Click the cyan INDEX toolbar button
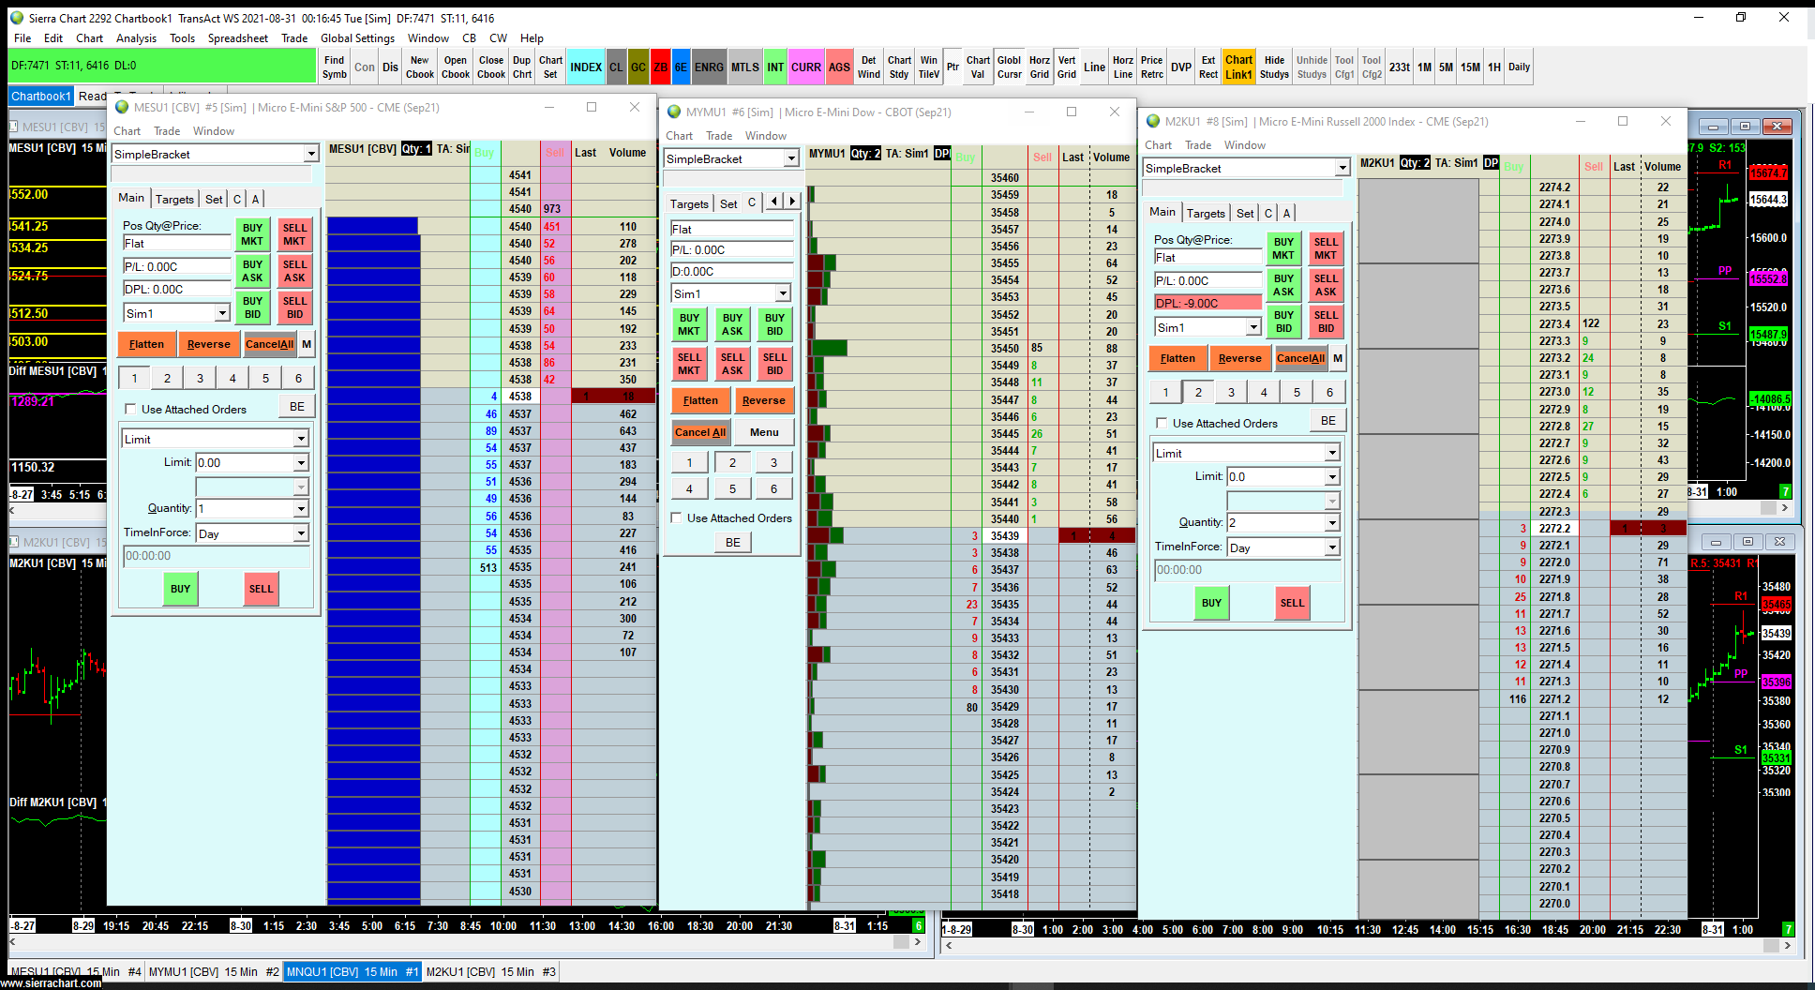Image resolution: width=1815 pixels, height=990 pixels. tap(586, 67)
